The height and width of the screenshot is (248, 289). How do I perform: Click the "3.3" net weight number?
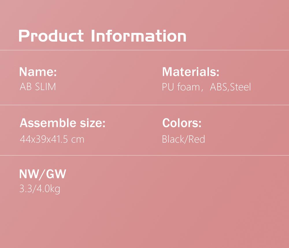24,189
